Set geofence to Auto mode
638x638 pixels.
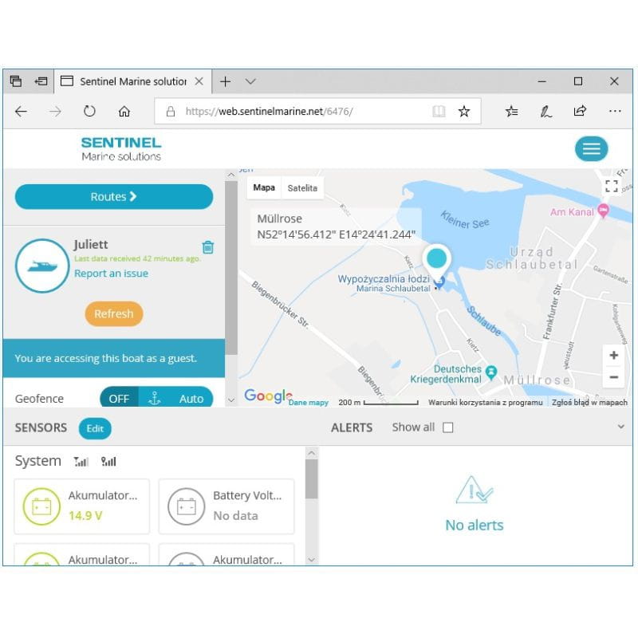191,399
